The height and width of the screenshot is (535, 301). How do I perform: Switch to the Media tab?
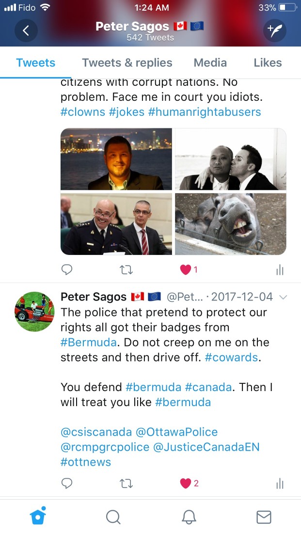(210, 63)
